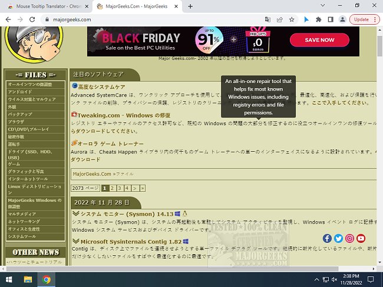This screenshot has height=287, width=383.
Task: Click Chrome icon in the taskbar
Action: [x=46, y=279]
